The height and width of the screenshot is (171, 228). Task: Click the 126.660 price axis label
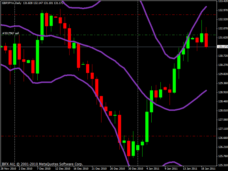coord(223,138)
